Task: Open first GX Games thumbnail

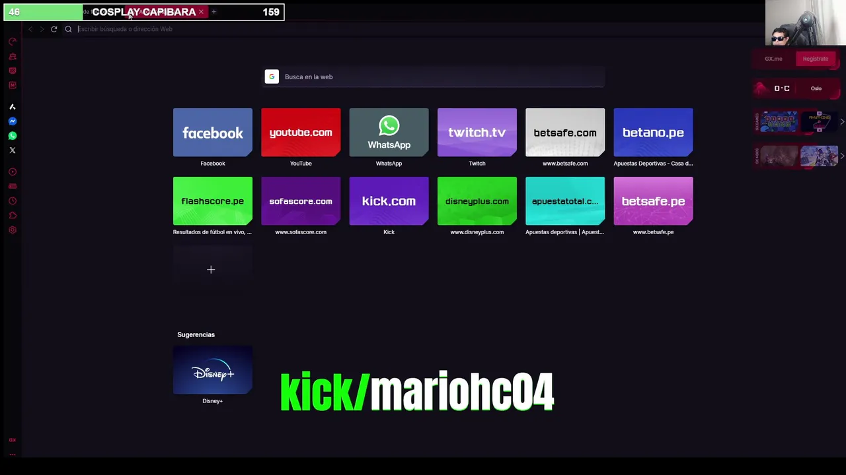Action: pos(779,122)
